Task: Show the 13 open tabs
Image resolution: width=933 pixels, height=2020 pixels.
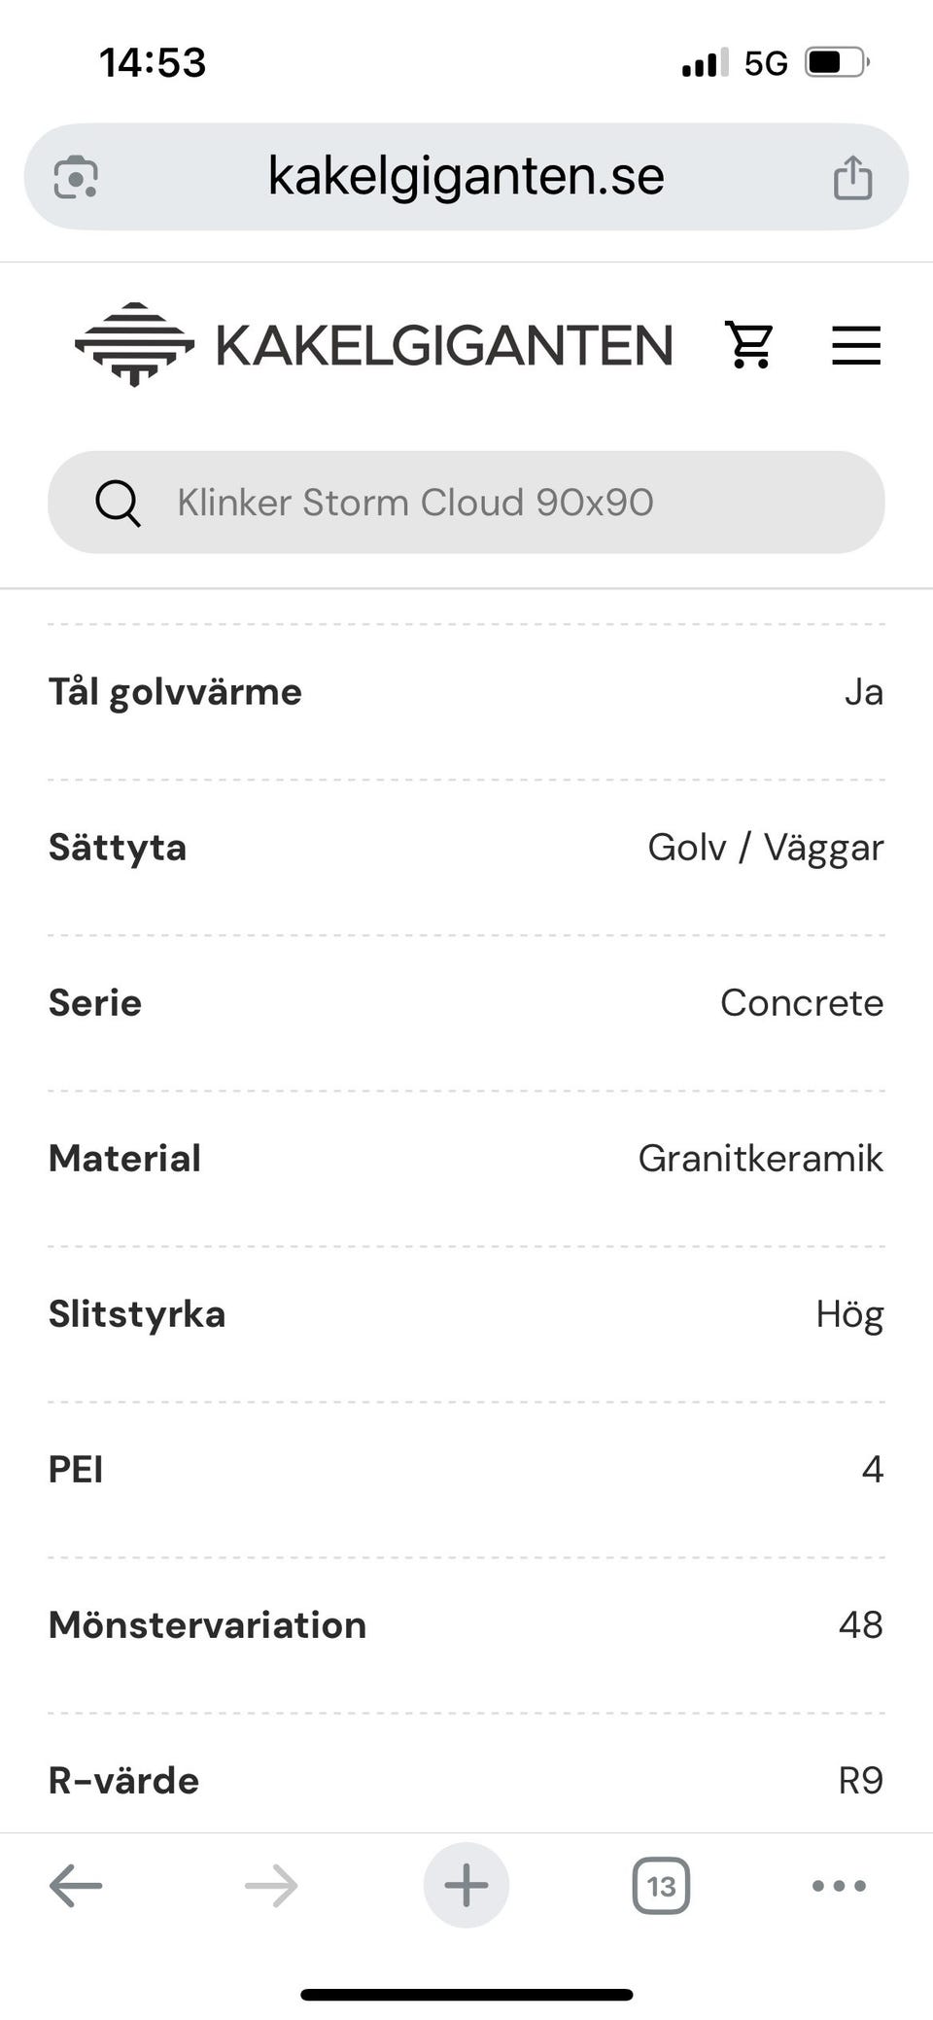Action: 661,1886
